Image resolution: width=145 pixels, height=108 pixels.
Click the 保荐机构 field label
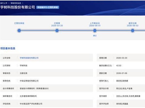click(x=7, y=81)
